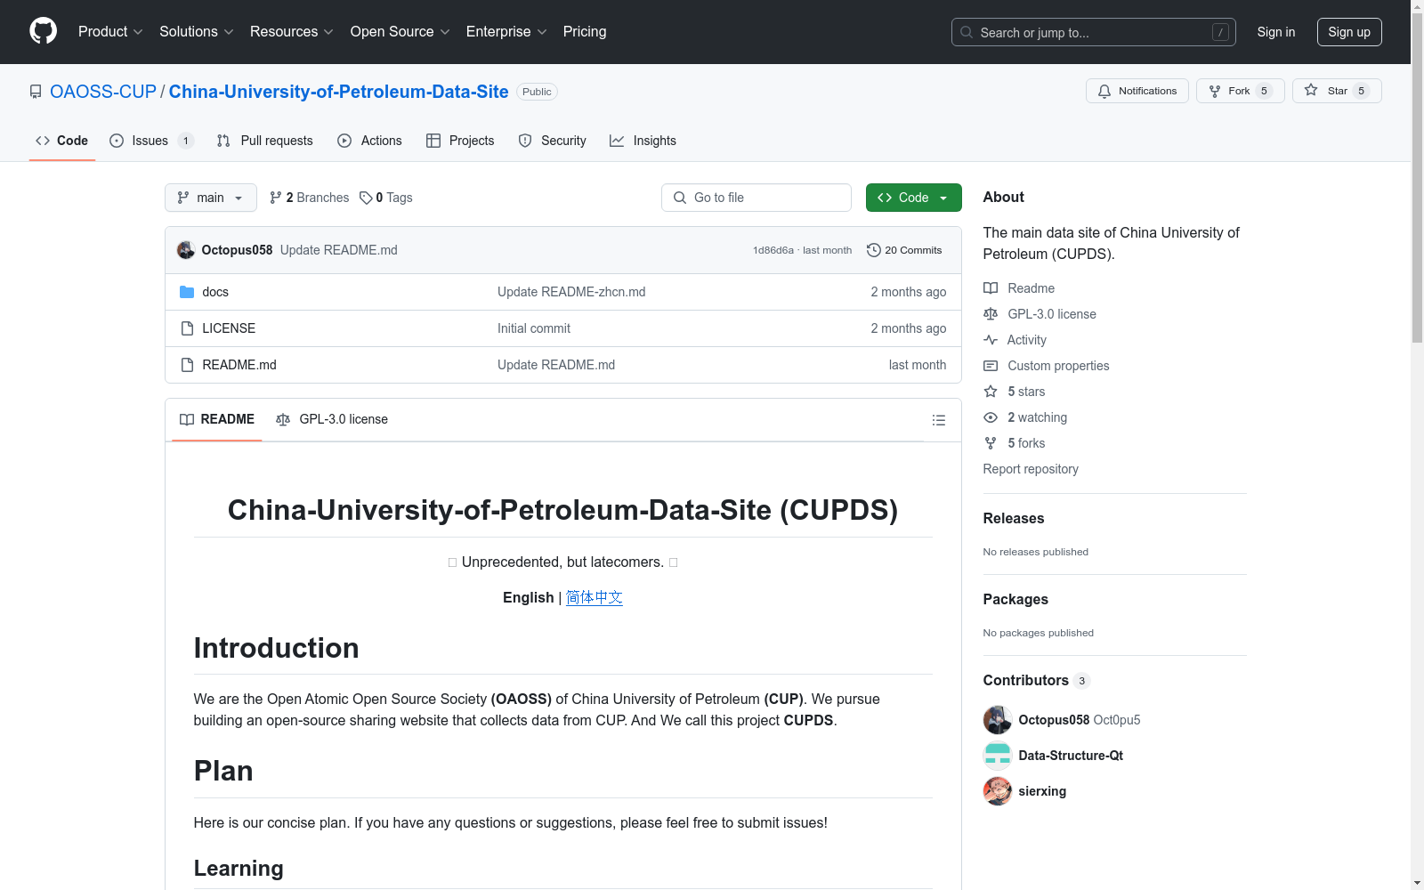Open the Enterprise dropdown
This screenshot has width=1424, height=890.
(506, 32)
